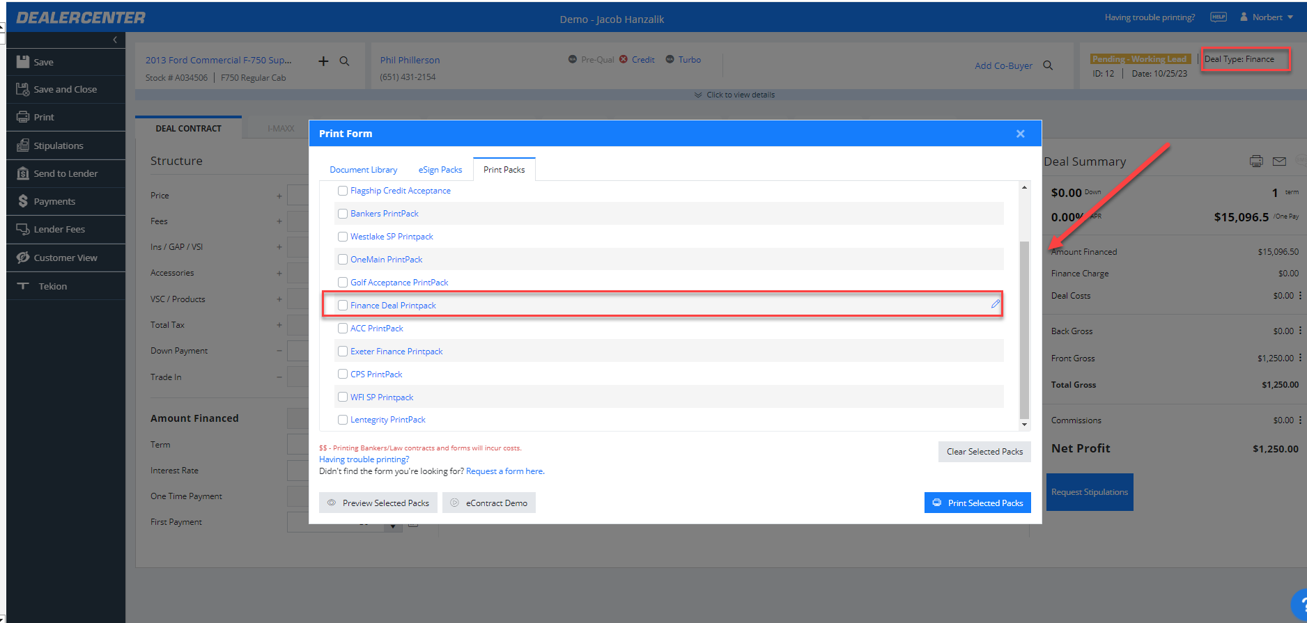This screenshot has height=623, width=1307.
Task: Expand the Total Tax row plus
Action: (279, 325)
